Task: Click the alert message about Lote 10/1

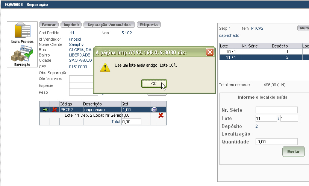Action: pos(147,65)
